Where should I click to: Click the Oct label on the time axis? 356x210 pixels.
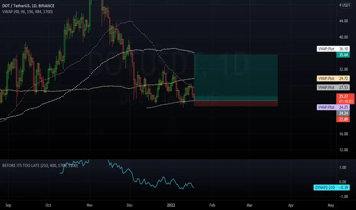pyautogui.click(x=48, y=205)
